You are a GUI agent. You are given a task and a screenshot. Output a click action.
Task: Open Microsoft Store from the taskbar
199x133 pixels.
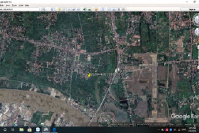pos(29,130)
